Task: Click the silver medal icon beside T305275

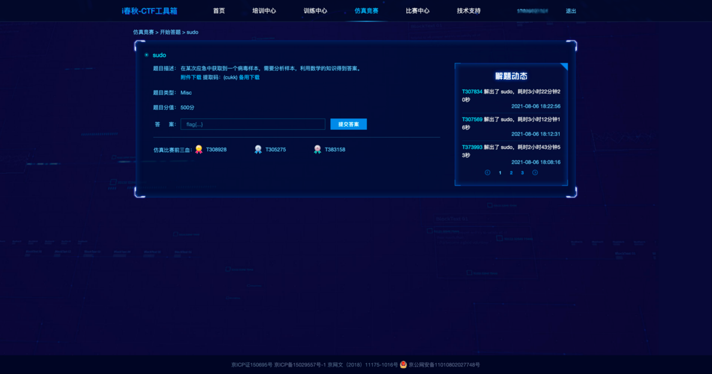Action: point(258,150)
